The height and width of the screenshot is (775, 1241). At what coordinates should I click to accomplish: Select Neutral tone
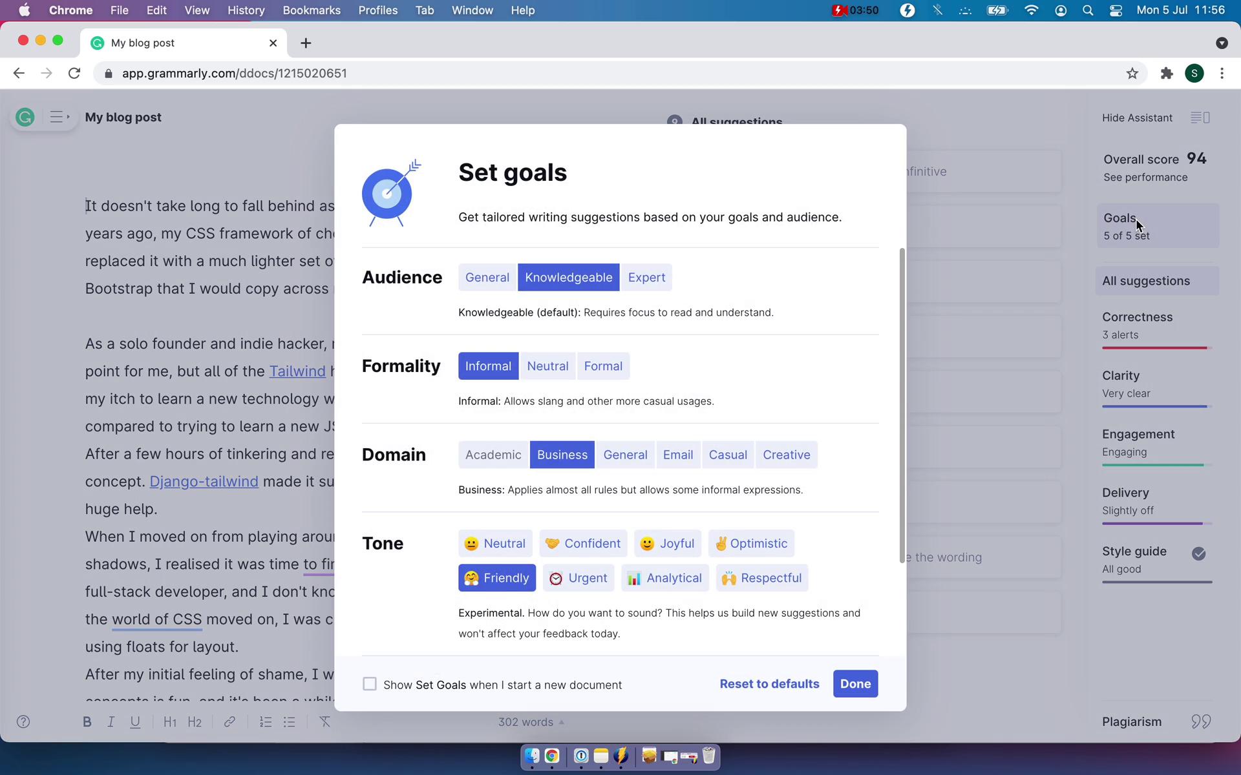coord(495,544)
